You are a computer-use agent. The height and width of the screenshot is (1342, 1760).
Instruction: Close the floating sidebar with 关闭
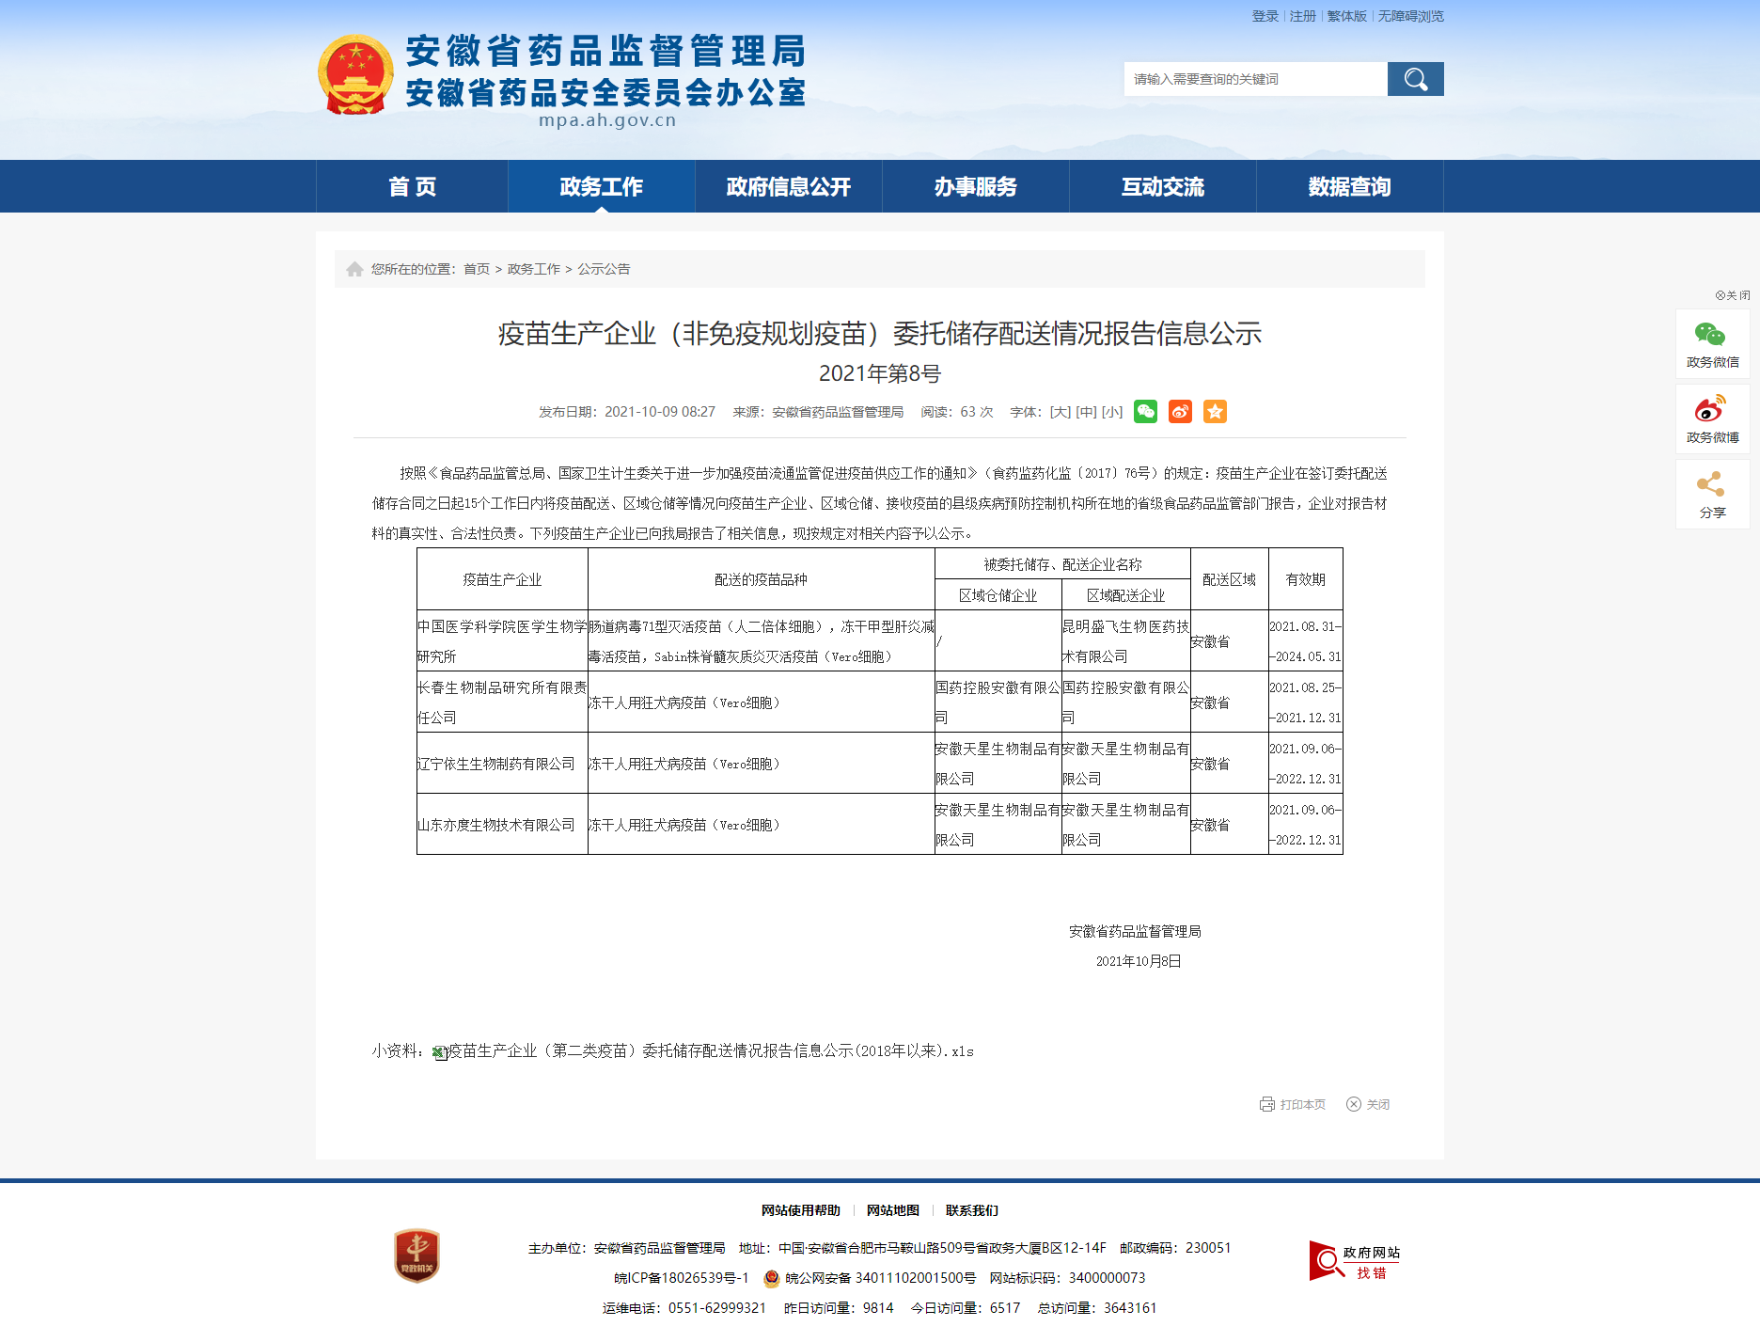pos(1733,295)
